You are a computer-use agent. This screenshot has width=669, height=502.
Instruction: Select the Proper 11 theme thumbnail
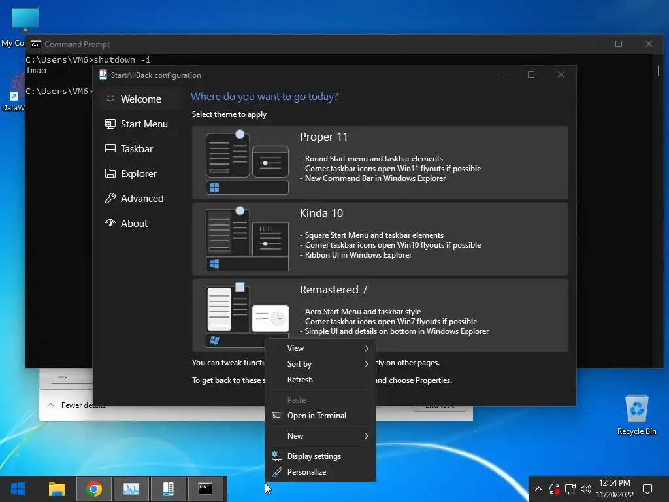click(x=247, y=163)
